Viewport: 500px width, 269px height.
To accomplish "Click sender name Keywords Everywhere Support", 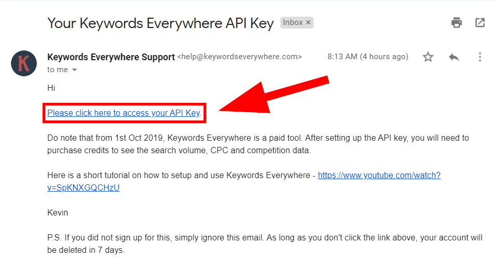I will [111, 57].
